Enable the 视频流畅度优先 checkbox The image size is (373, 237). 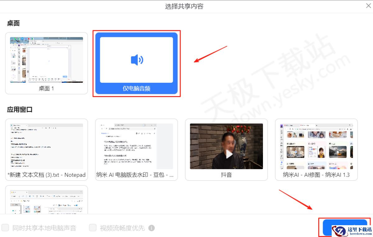(x=93, y=228)
